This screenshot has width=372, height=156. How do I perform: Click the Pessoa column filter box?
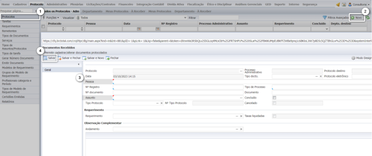tap(104, 29)
